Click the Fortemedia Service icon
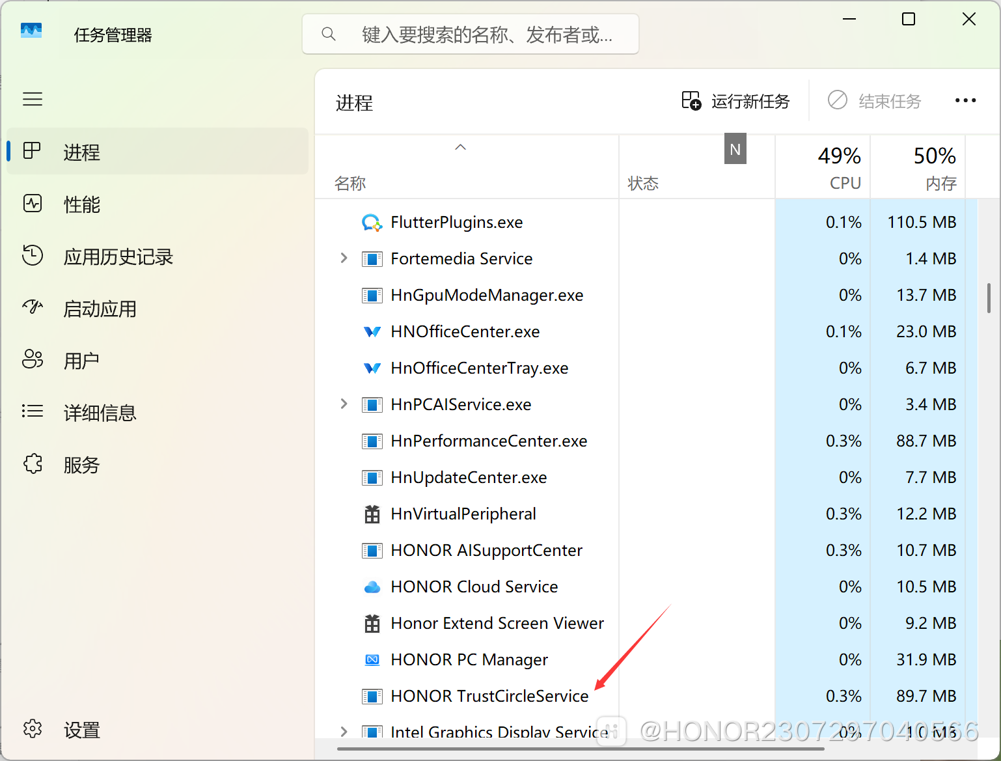This screenshot has height=761, width=1001. tap(372, 259)
